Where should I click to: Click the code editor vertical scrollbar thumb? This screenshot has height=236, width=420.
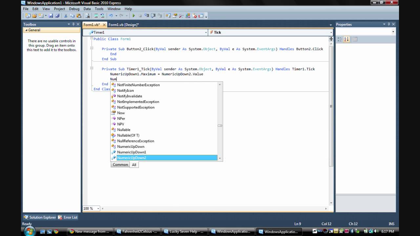point(331,106)
